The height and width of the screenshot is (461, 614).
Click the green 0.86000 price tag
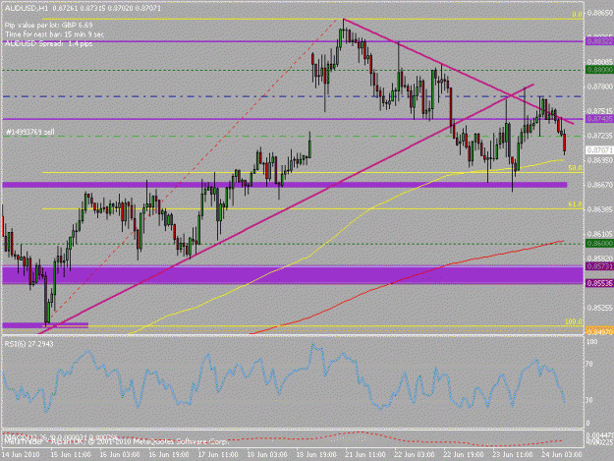599,243
